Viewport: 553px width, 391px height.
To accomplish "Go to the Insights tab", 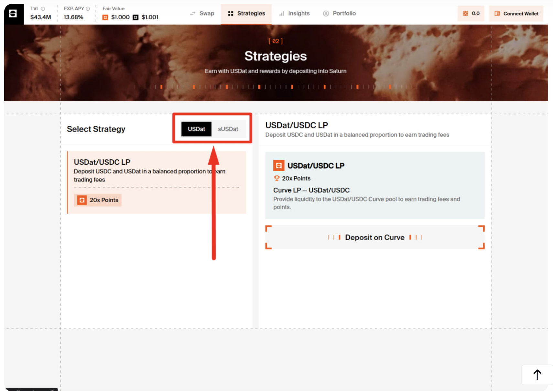I will 294,14.
